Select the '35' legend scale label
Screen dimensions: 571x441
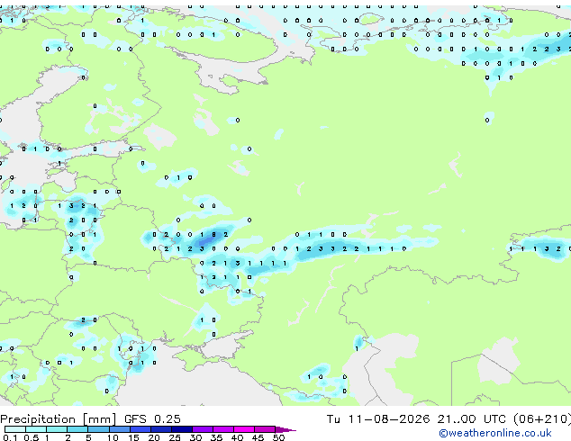tap(216, 437)
